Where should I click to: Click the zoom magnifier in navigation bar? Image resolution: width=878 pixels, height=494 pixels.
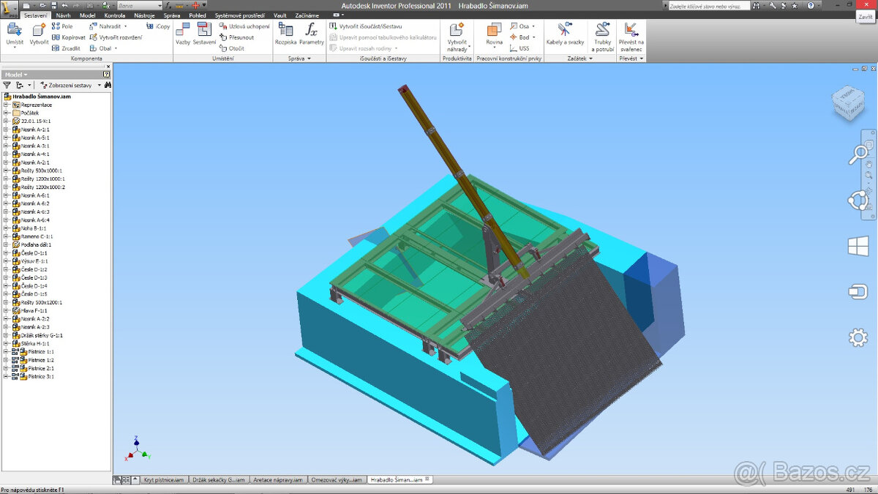[x=858, y=154]
